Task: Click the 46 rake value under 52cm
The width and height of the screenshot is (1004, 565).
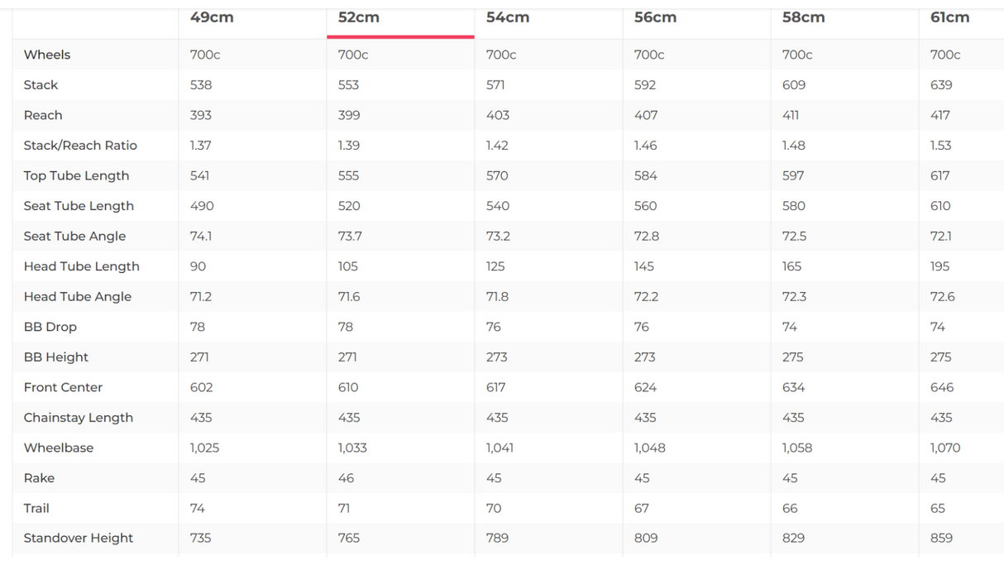Action: pos(346,478)
